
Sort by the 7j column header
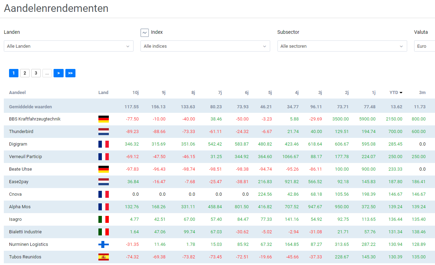click(220, 93)
